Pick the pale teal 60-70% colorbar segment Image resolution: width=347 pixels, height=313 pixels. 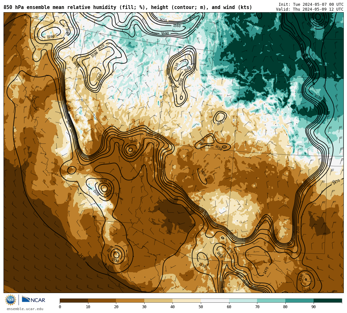coord(243,300)
